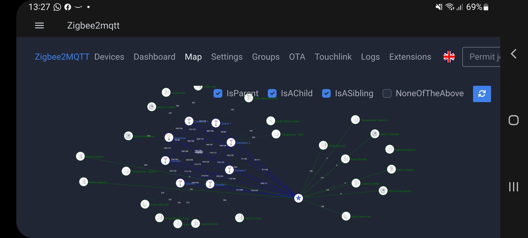Click the Permit join button
Screen dimensions: 528x238
pyautogui.click(x=482, y=57)
